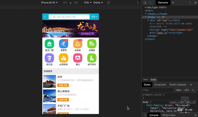This screenshot has width=198, height=117.
Task: Tap the 动植园 icon
Action: tap(92, 44)
